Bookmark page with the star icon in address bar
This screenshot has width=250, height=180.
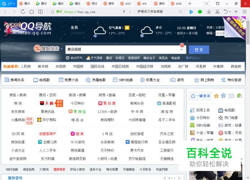pyautogui.click(x=52, y=12)
